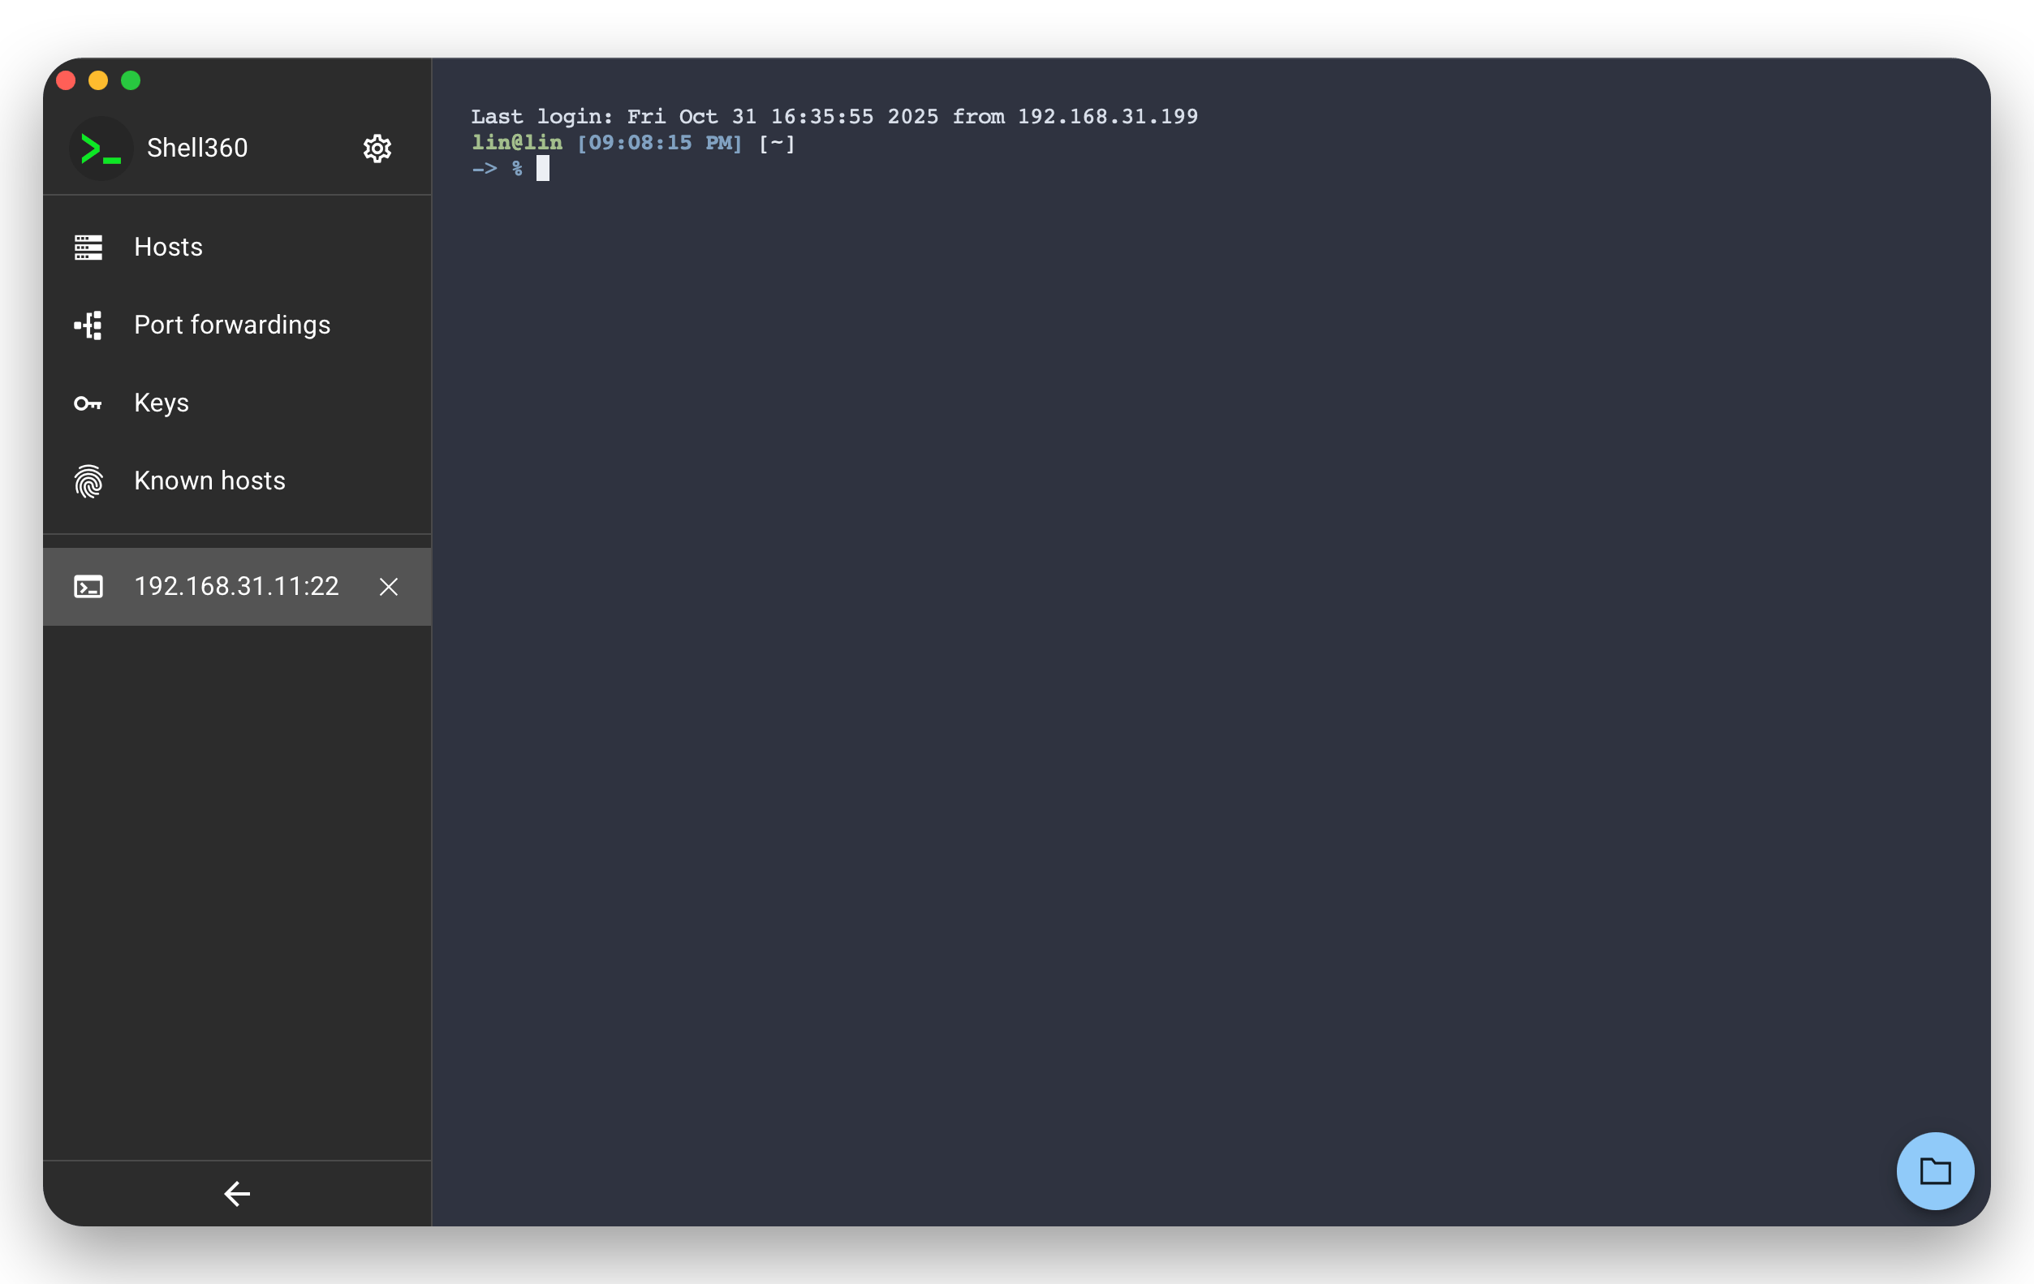Open SFTP with the blue folder button
The height and width of the screenshot is (1284, 2034).
[x=1934, y=1171]
